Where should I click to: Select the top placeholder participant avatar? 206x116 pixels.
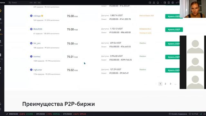[195, 46]
